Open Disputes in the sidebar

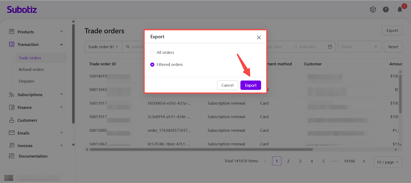(x=26, y=81)
